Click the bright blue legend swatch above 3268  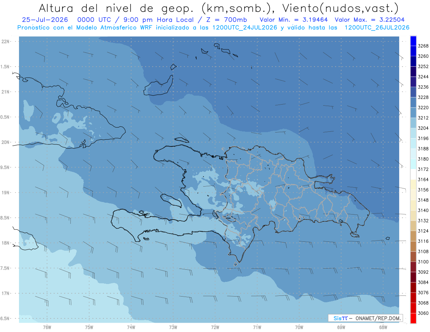coord(413,41)
